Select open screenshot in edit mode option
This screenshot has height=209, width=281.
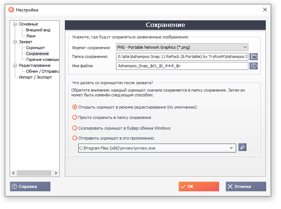coord(75,107)
